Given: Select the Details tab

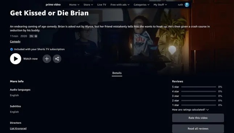Looking at the screenshot, I should click(117, 73).
